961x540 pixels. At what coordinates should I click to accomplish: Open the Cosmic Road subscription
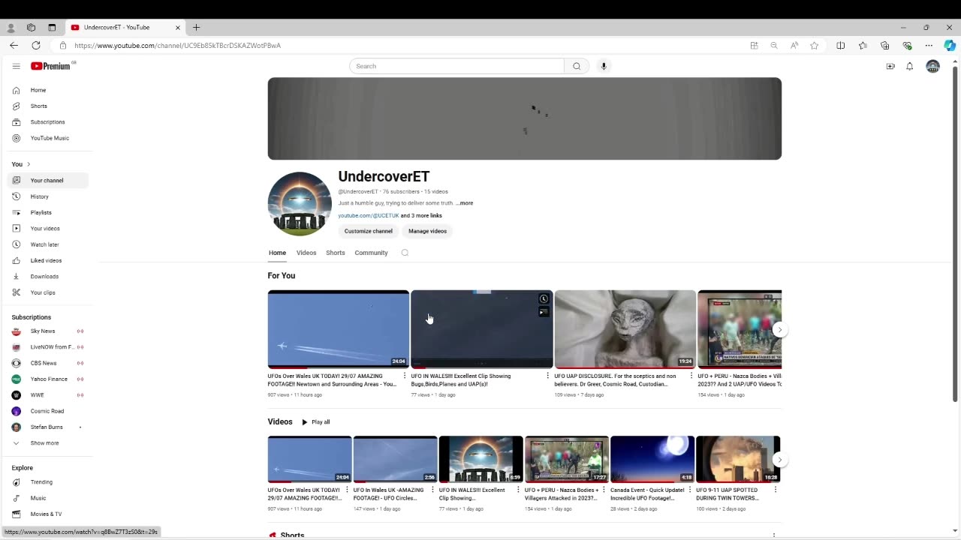[48, 411]
